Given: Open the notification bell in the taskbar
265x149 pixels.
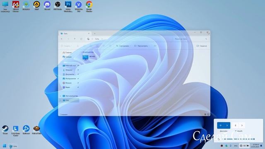Looking at the screenshot, I should [x=261, y=146].
